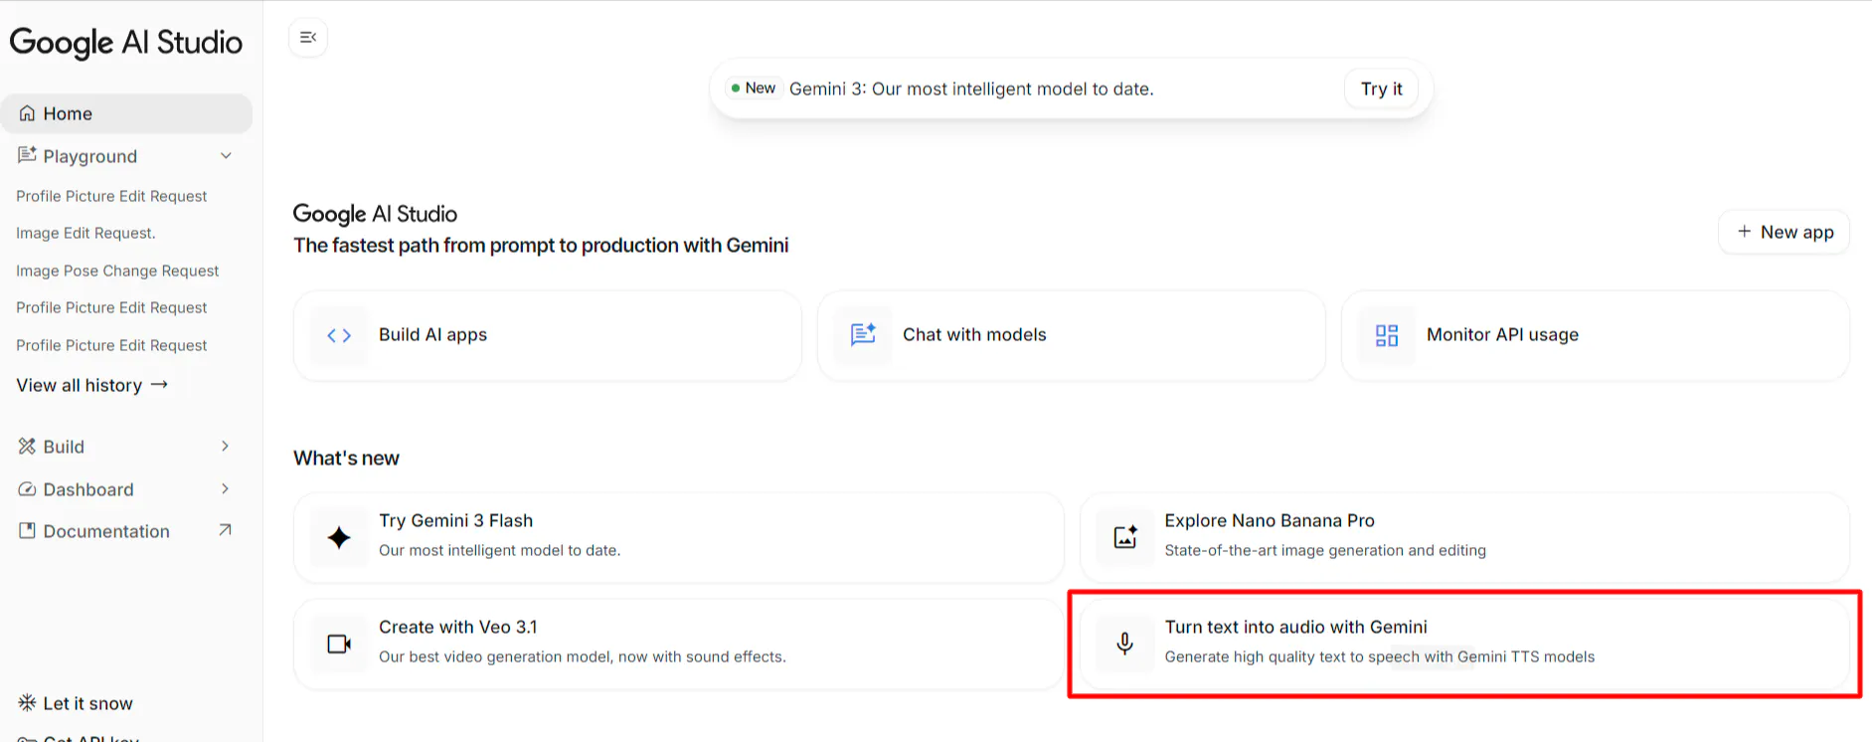The image size is (1872, 742).
Task: Click the code brackets Build AI apps icon
Action: click(339, 336)
